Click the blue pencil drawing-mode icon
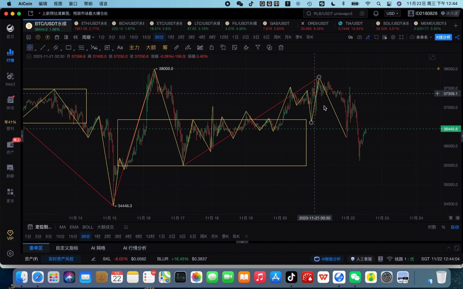463x289 pixels. point(368,37)
